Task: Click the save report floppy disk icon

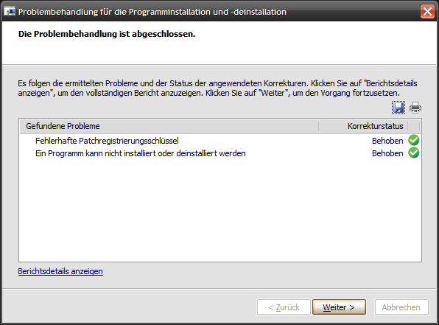Action: coord(398,108)
